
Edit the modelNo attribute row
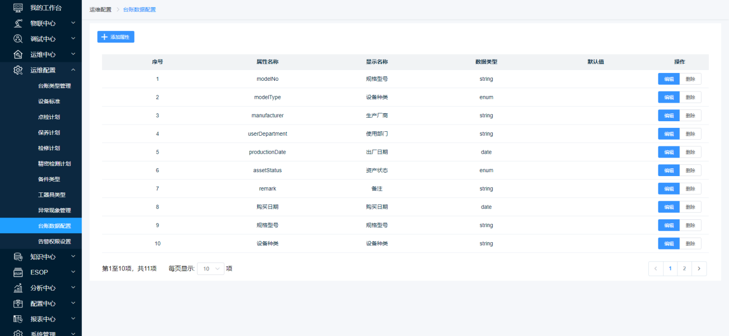pyautogui.click(x=668, y=79)
